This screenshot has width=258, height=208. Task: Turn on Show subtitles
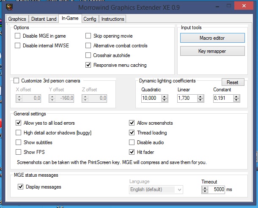coord(19,142)
